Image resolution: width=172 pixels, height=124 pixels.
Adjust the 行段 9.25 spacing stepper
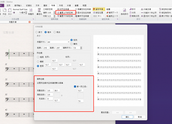54,16
